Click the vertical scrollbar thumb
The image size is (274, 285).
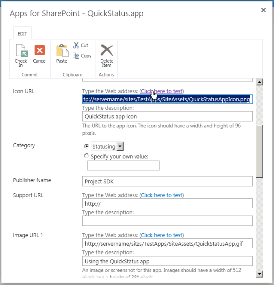(x=259, y=151)
